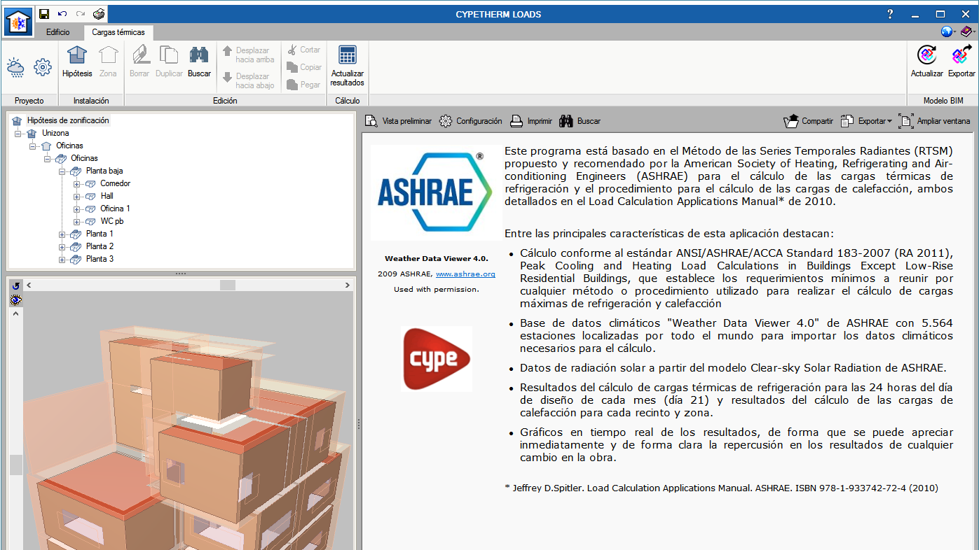The width and height of the screenshot is (979, 550).
Task: Click the ASHRAE logo image
Action: tap(434, 192)
